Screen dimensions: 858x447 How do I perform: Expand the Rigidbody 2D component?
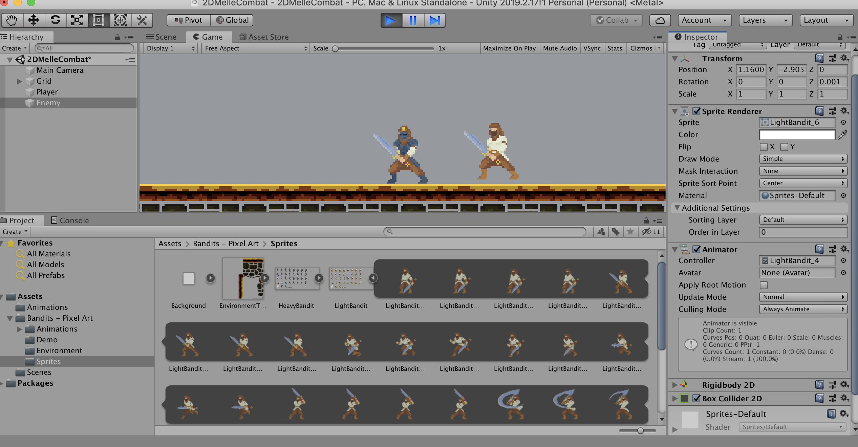coord(675,385)
